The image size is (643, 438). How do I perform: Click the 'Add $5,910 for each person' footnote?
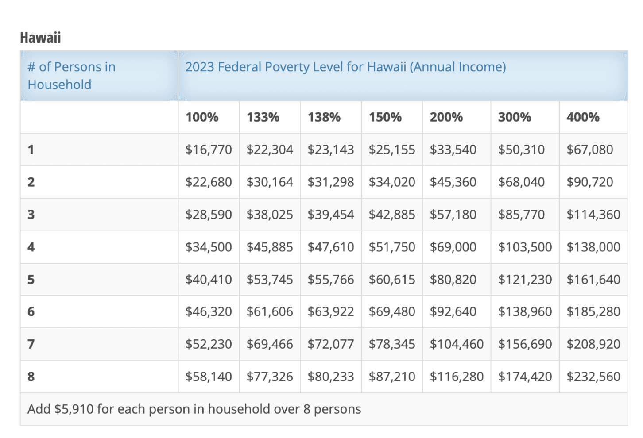[x=194, y=409]
